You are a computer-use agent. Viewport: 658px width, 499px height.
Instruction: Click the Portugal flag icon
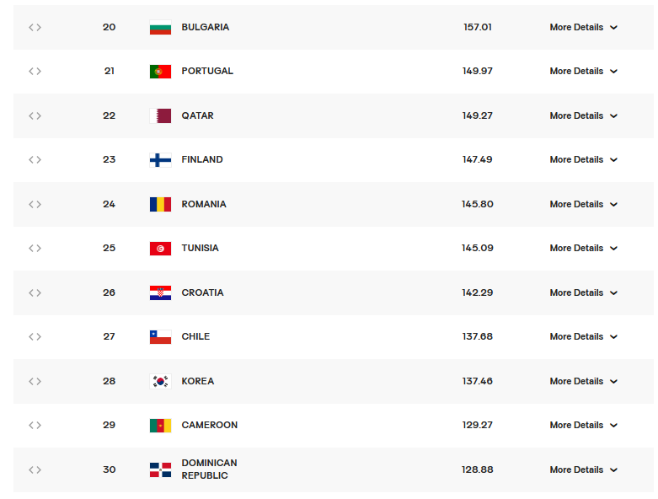[160, 72]
